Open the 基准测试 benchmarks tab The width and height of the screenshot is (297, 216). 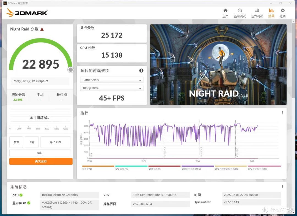coord(240,13)
